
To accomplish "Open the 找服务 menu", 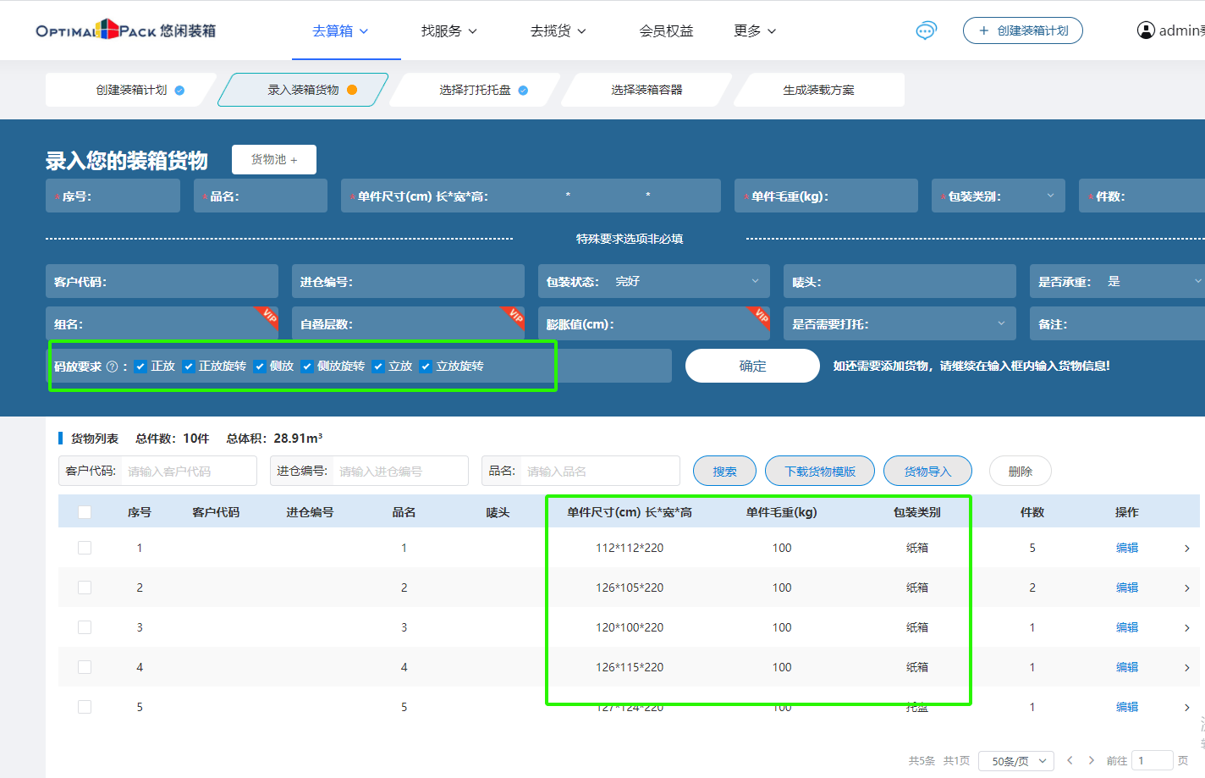I will click(x=449, y=31).
